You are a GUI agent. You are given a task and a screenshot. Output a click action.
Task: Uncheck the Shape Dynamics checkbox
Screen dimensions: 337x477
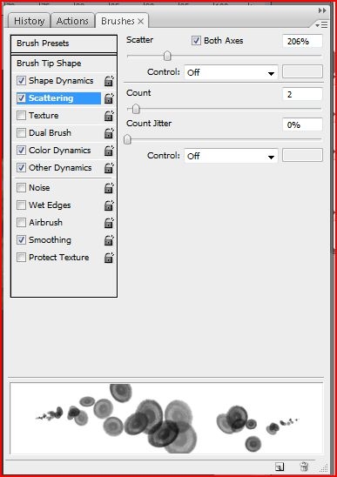click(21, 81)
